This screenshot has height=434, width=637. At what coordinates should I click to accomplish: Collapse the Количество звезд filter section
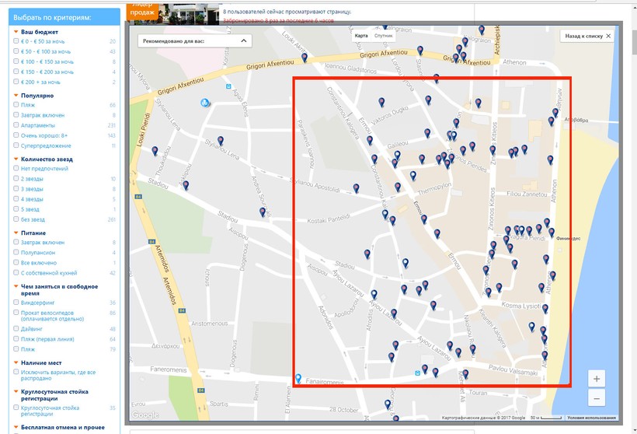point(16,159)
